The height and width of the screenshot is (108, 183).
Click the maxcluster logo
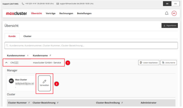coord(16,13)
